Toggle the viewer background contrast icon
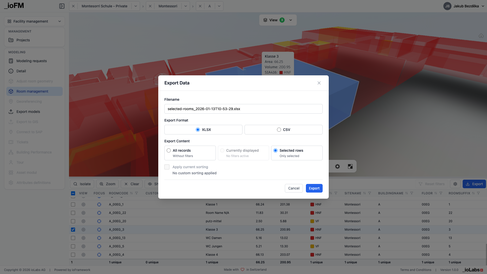 (350, 166)
